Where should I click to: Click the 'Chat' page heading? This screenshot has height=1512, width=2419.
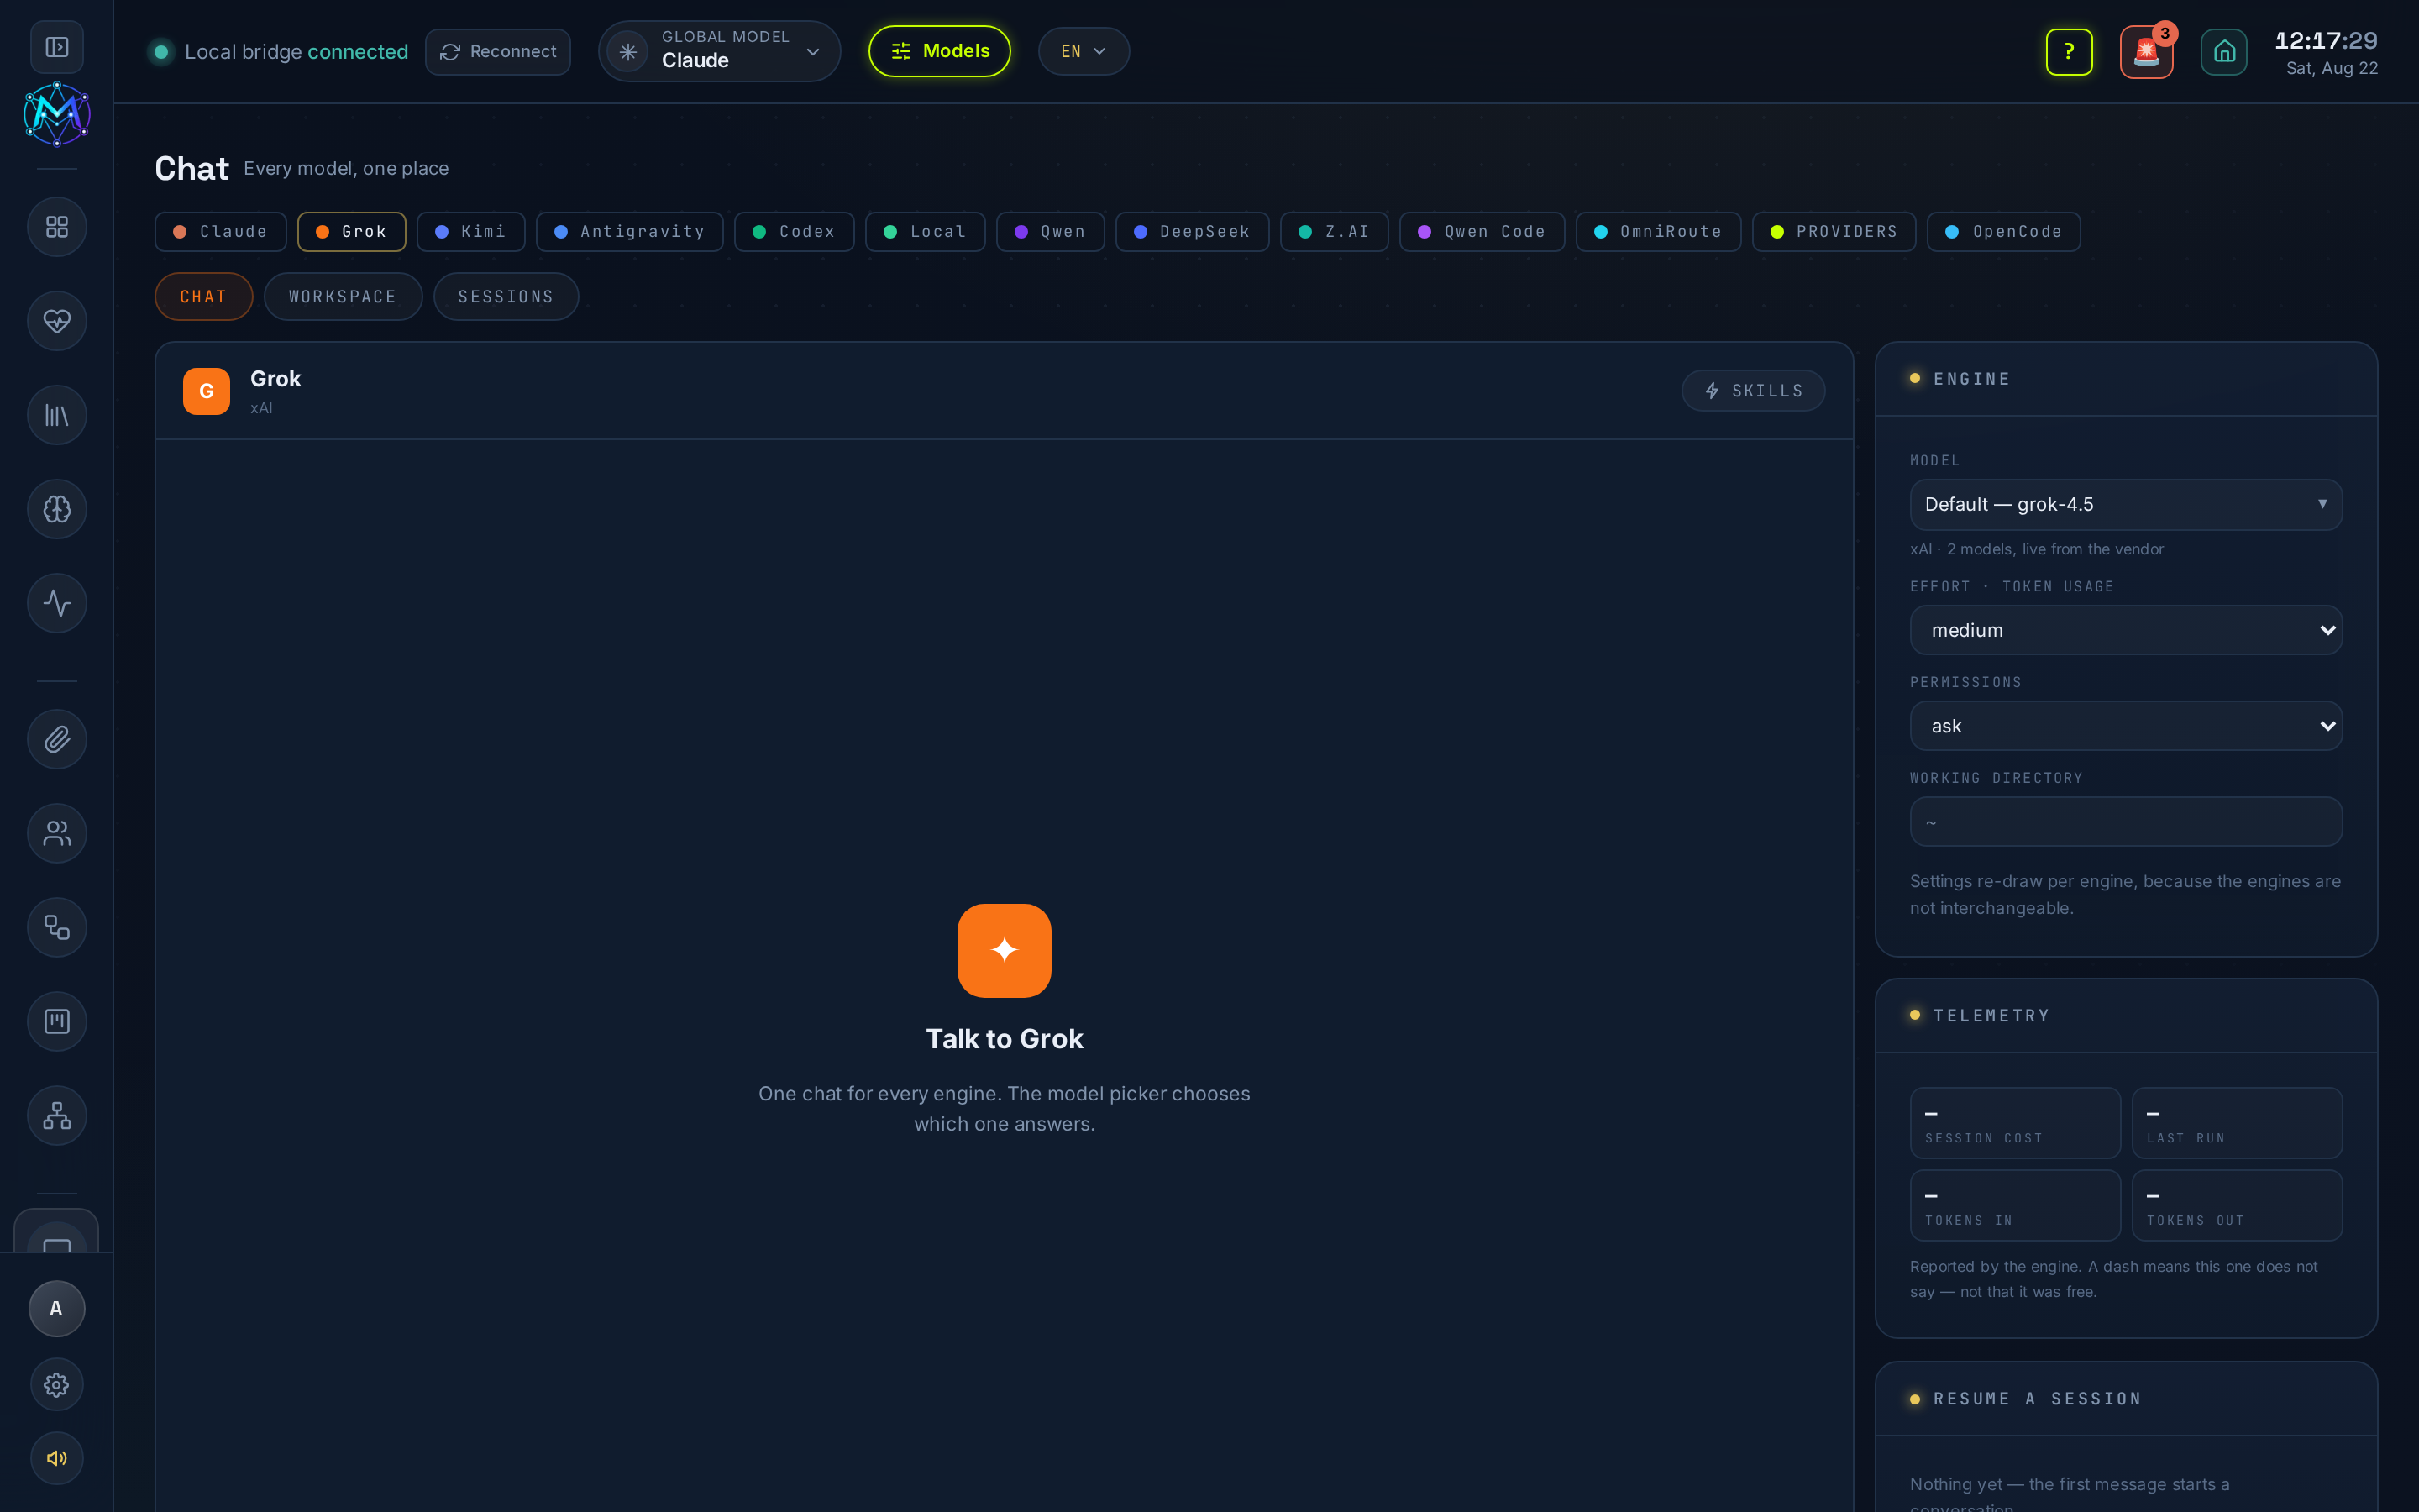[192, 169]
